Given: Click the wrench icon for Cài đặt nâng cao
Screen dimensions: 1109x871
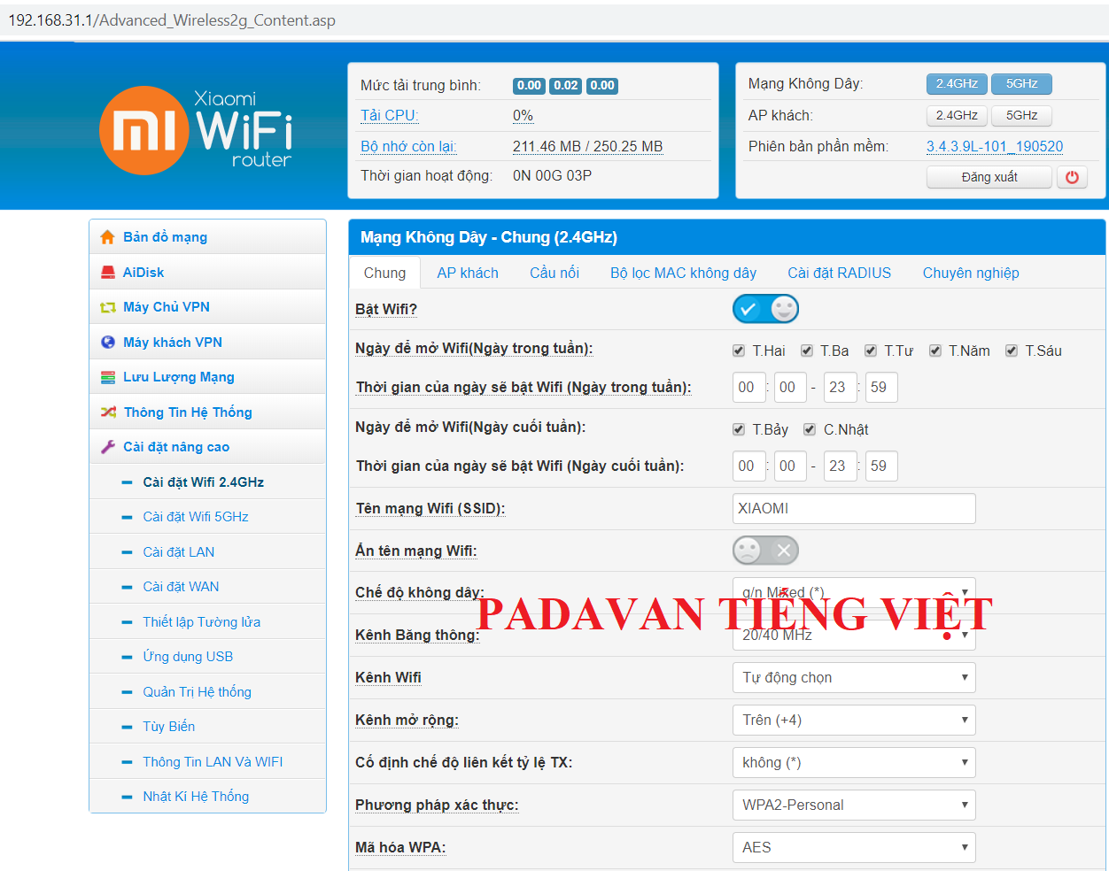Looking at the screenshot, I should point(108,447).
